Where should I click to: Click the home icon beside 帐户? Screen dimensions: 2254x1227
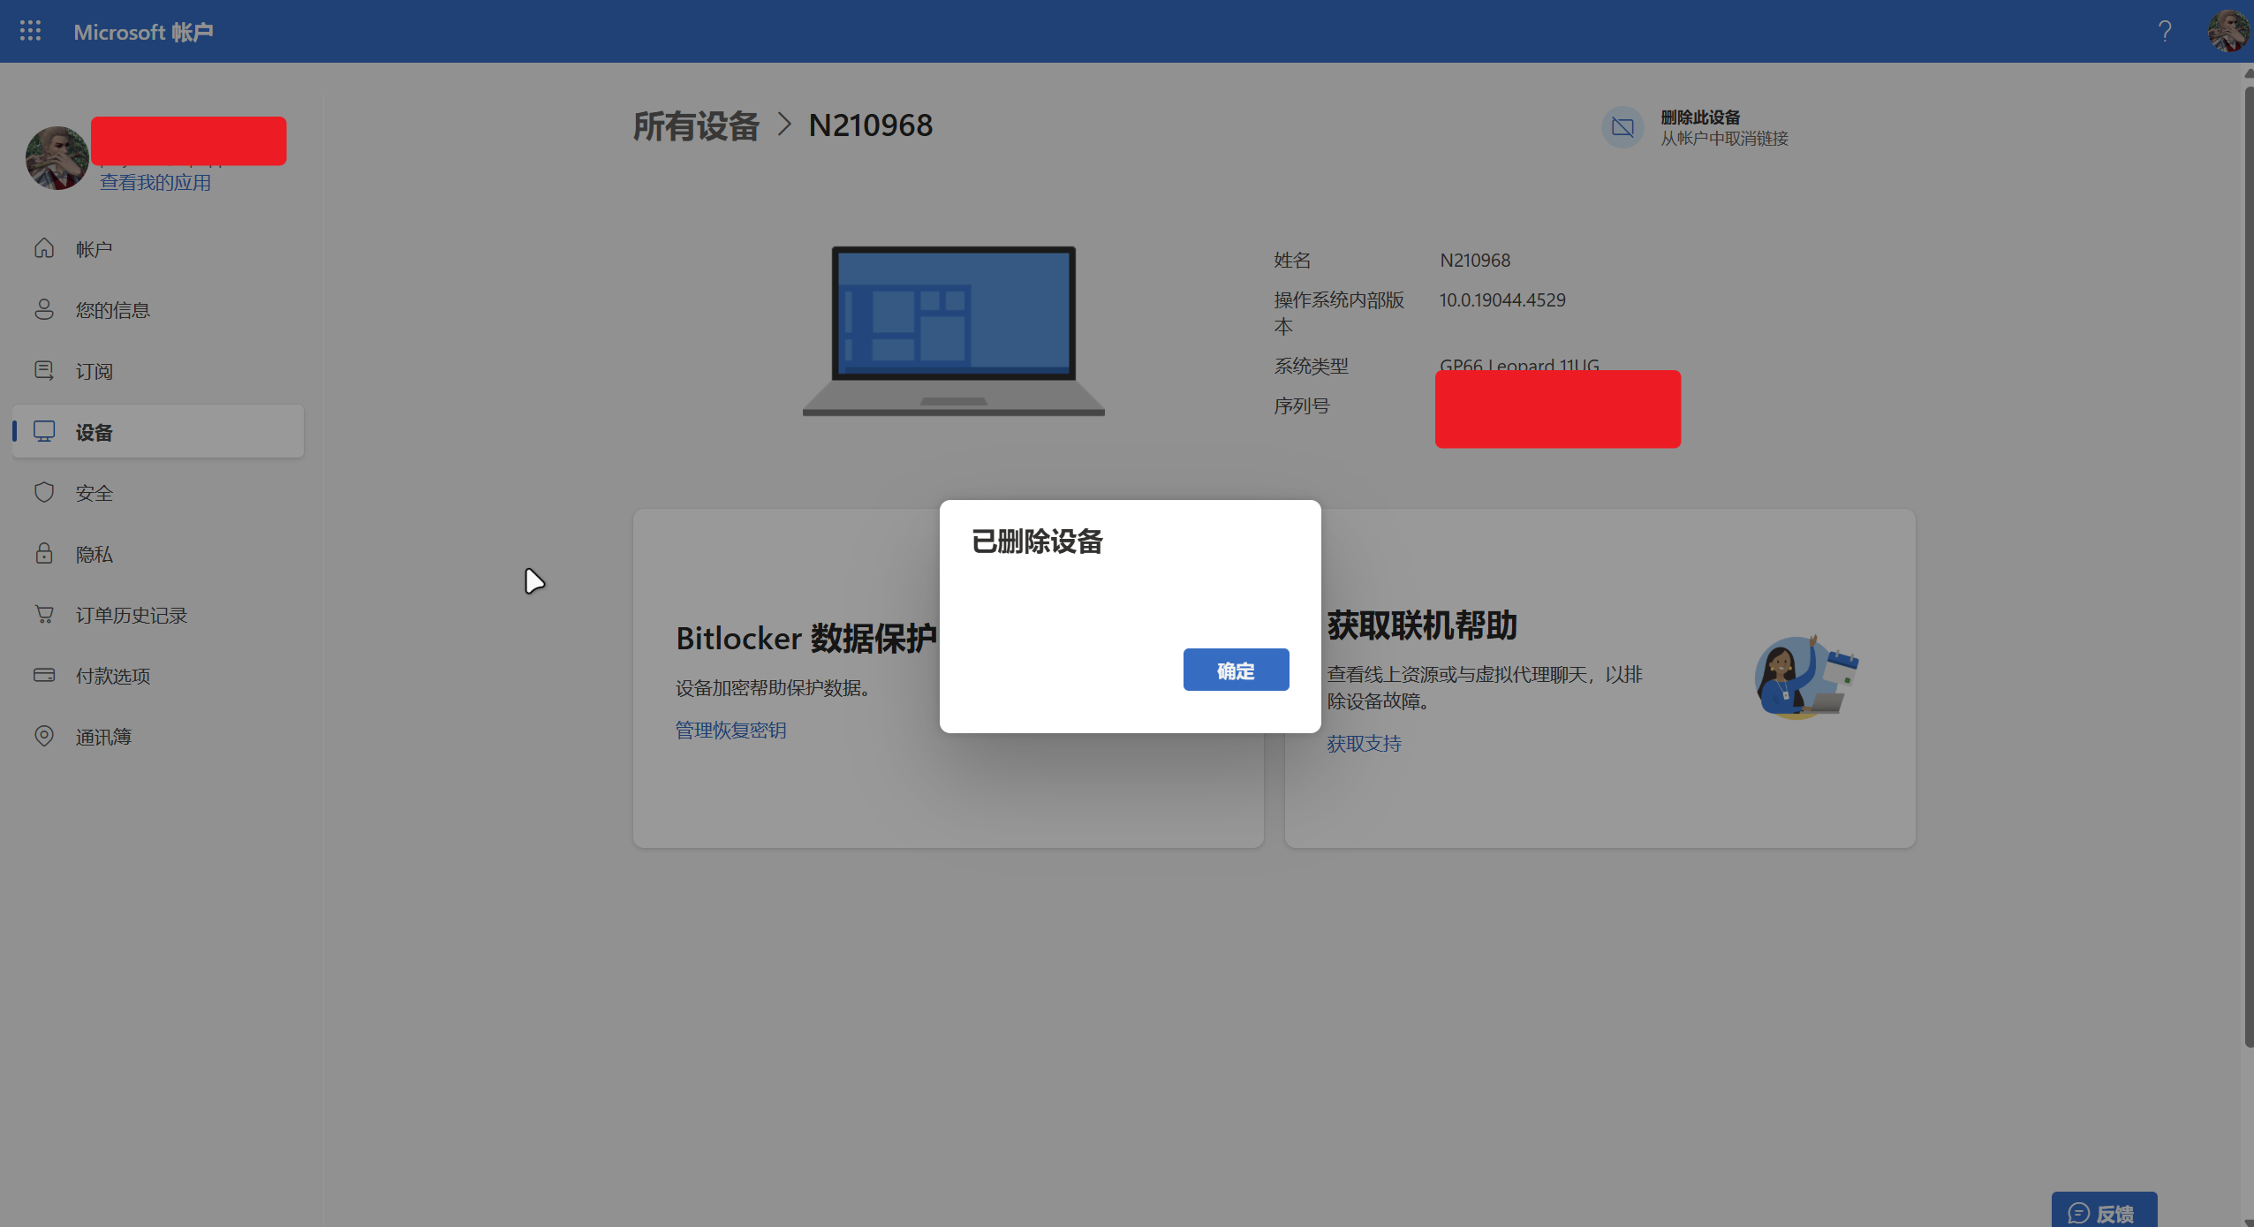click(x=44, y=248)
